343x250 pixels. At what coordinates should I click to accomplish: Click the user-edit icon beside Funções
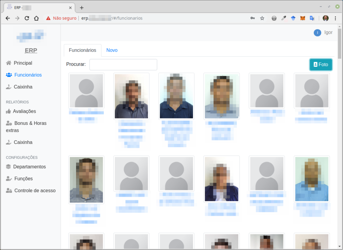pos(9,179)
